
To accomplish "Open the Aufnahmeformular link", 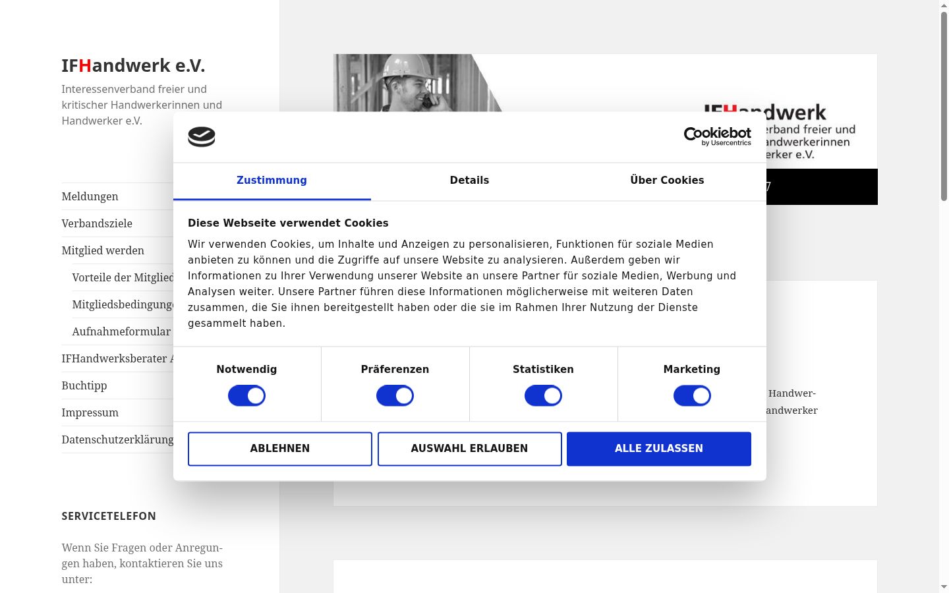I will [121, 331].
